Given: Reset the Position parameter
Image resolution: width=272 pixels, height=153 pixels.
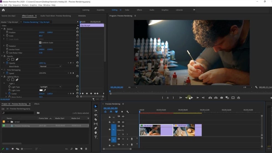Looking at the screenshot, I should 77,32.
